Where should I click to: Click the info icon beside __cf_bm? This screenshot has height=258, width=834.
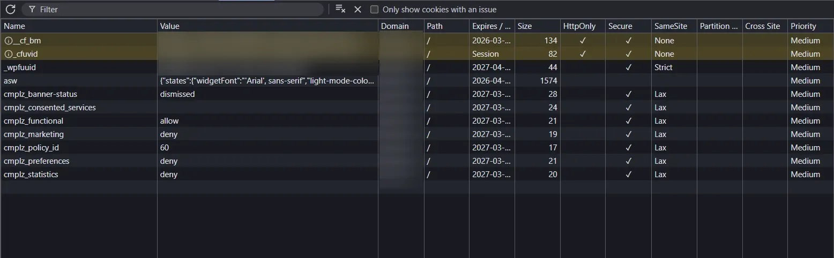(8, 41)
